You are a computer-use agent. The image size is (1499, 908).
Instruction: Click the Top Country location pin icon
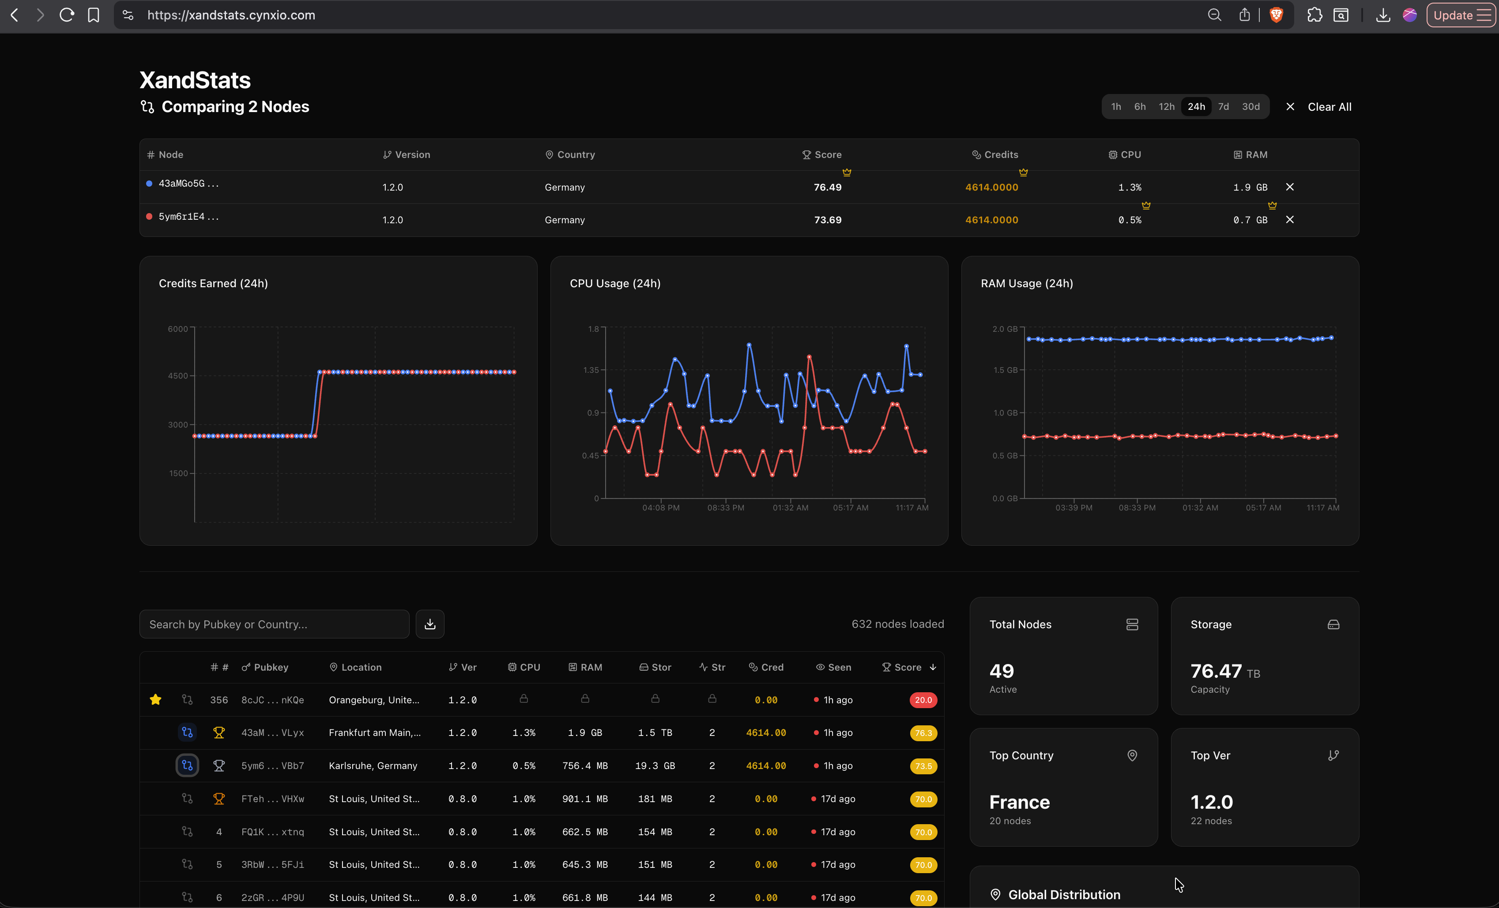click(x=1132, y=755)
